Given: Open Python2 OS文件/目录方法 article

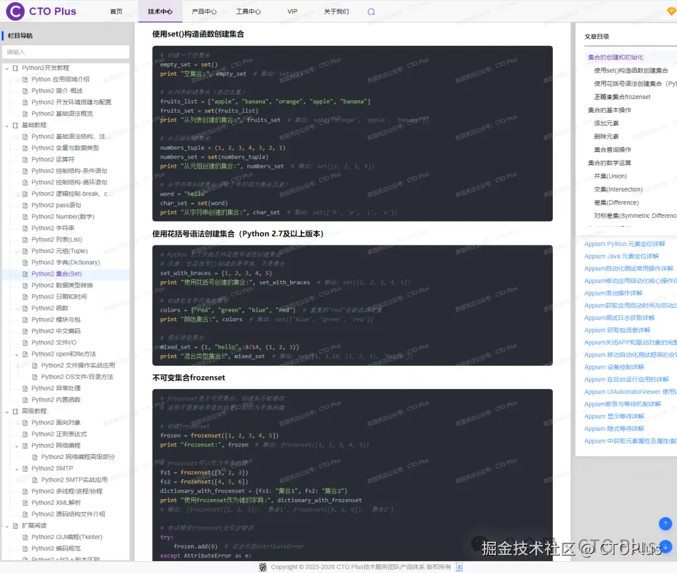Looking at the screenshot, I should [77, 377].
